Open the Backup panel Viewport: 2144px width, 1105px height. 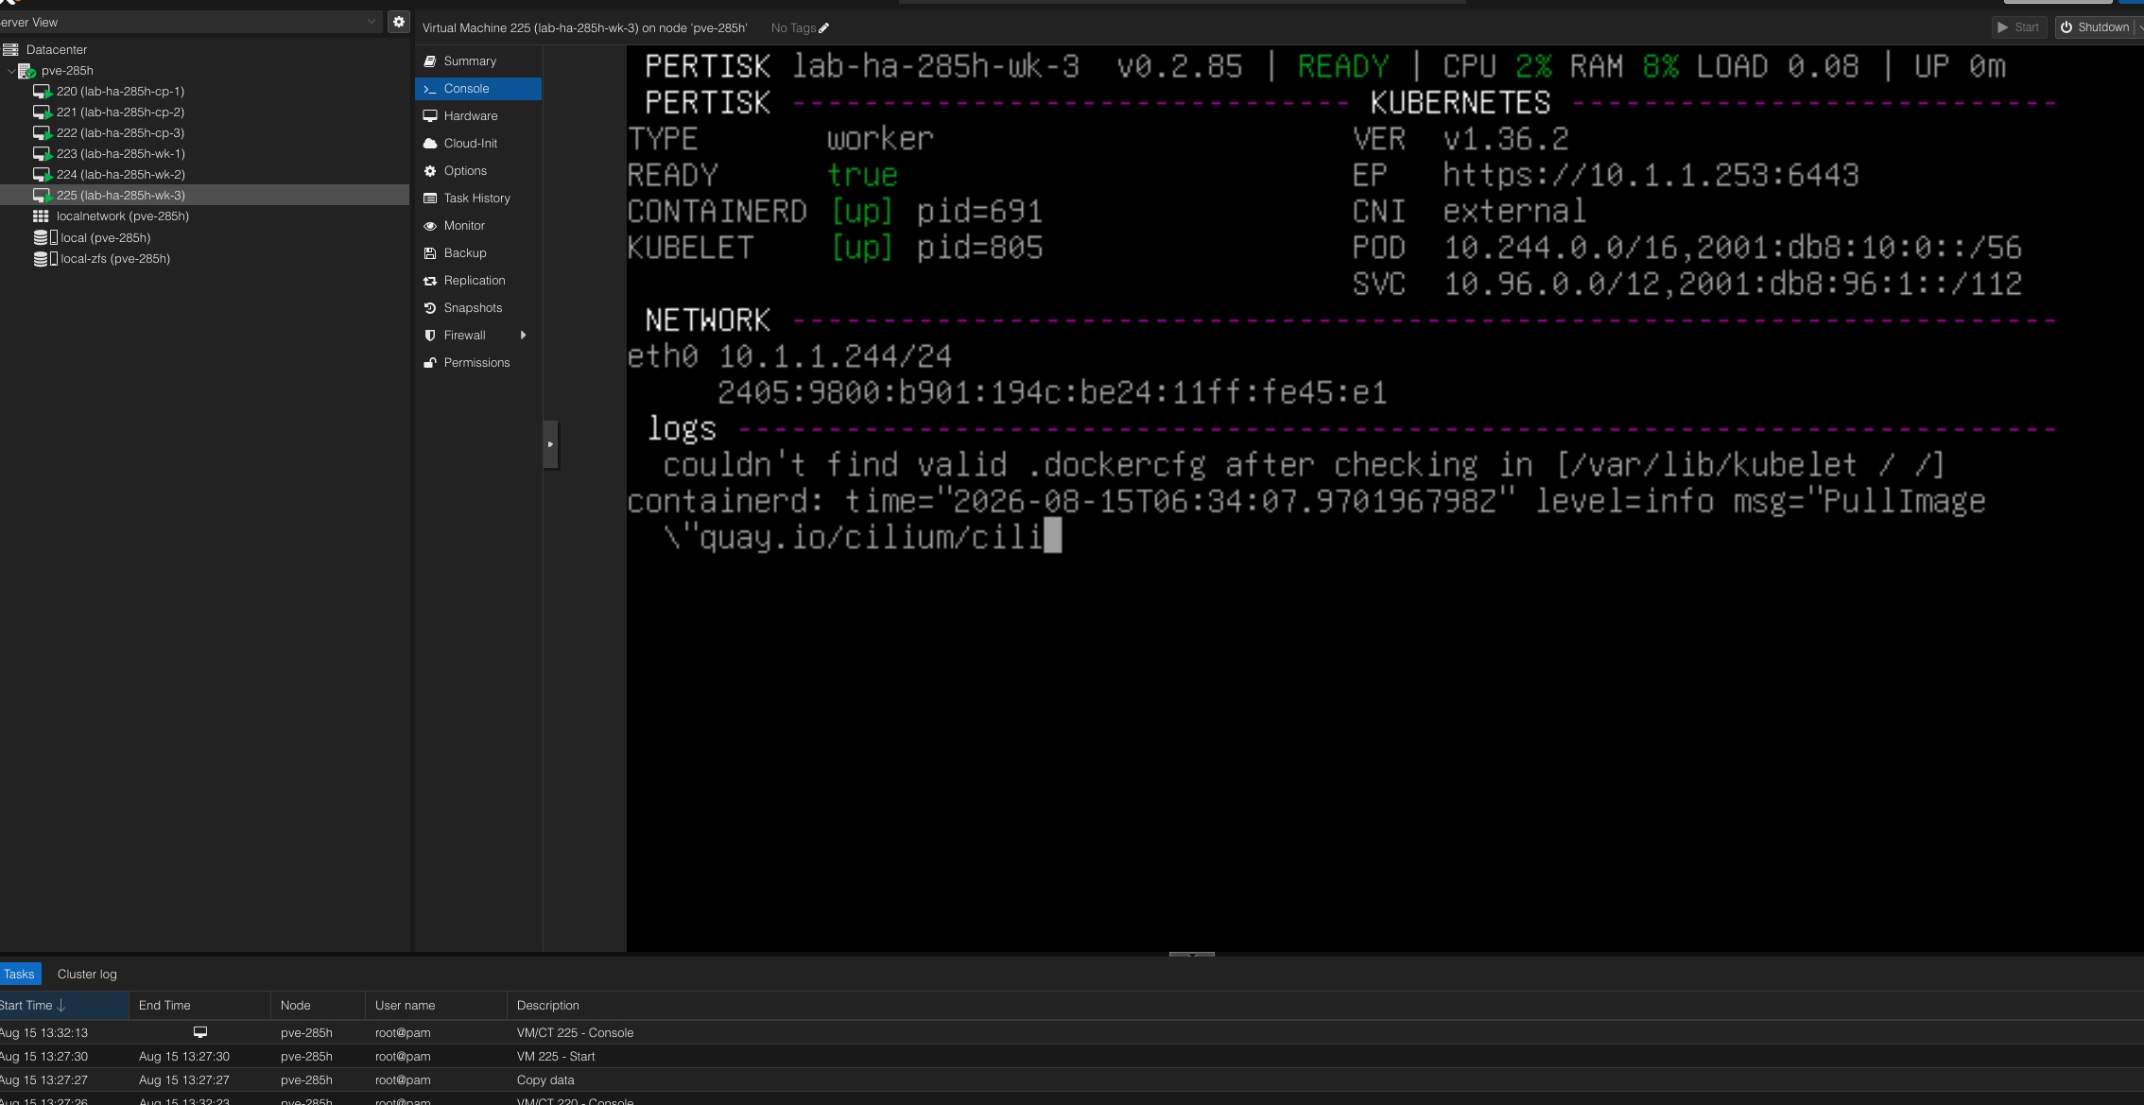point(478,252)
